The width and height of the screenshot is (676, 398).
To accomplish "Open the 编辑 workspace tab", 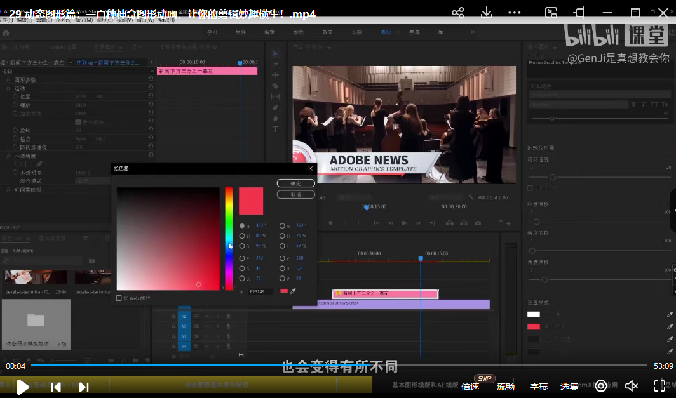I will click(x=269, y=32).
